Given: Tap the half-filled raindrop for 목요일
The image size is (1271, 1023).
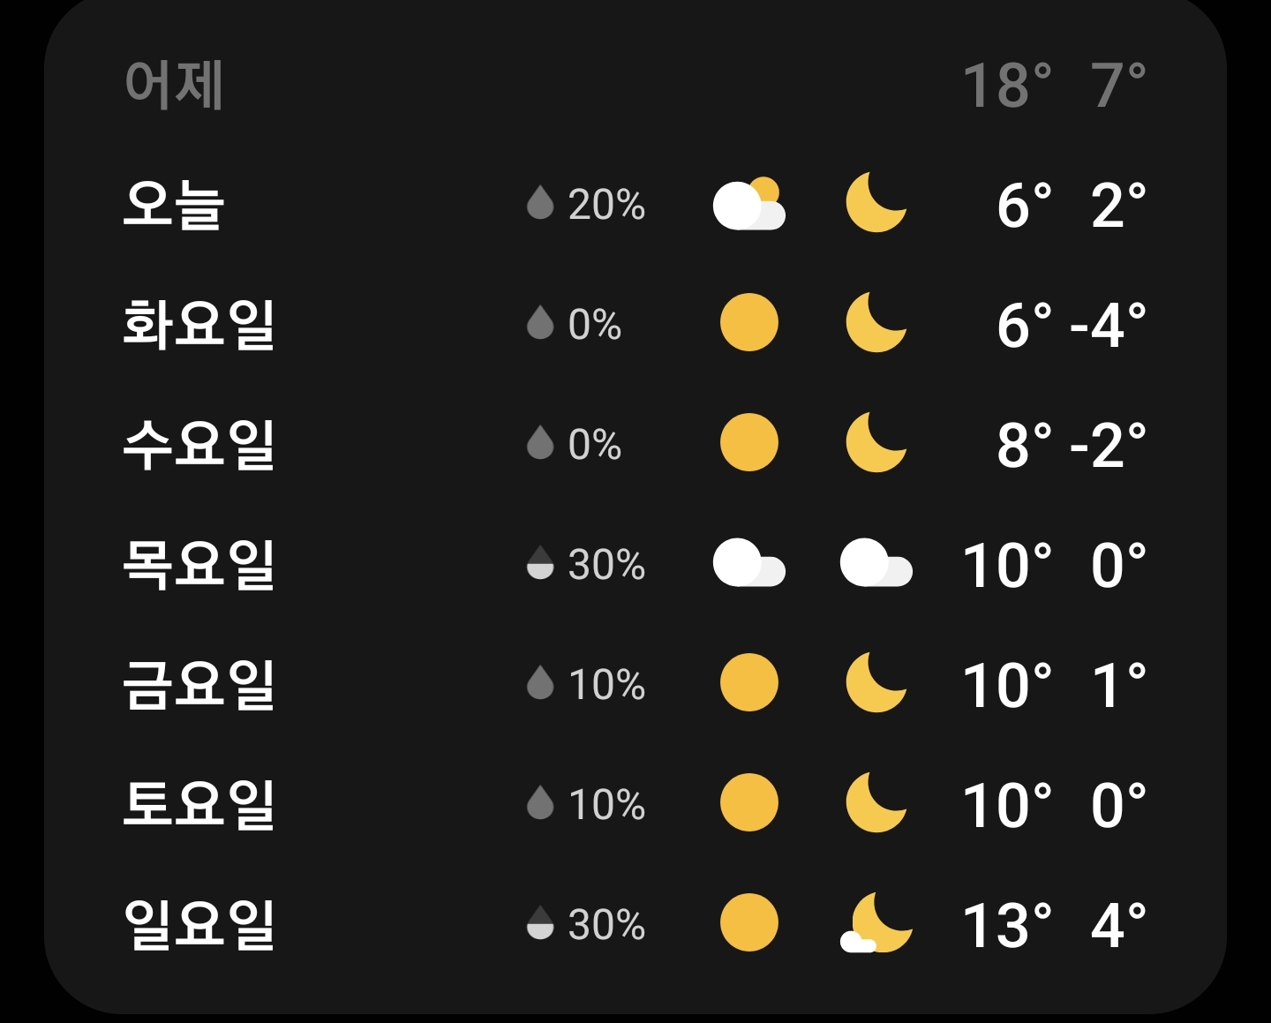Looking at the screenshot, I should [x=539, y=563].
